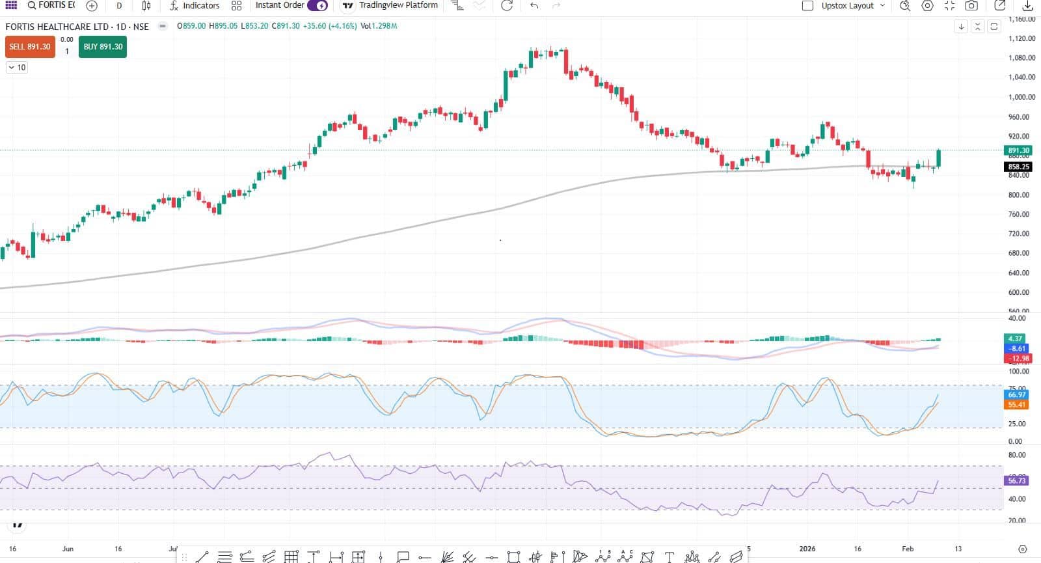1041x563 pixels.
Task: Select the rectangle shape drawing tool
Action: (x=513, y=556)
